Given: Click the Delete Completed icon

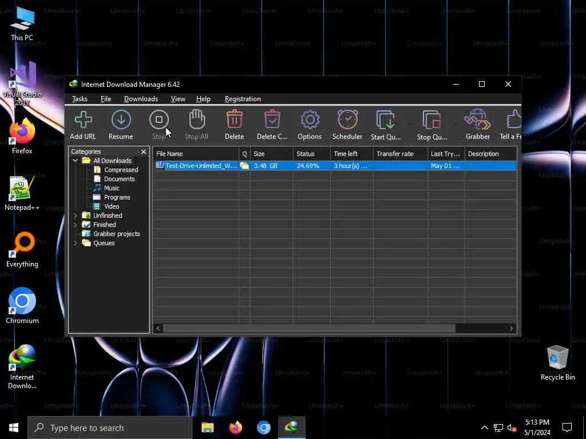Looking at the screenshot, I should click(x=272, y=120).
